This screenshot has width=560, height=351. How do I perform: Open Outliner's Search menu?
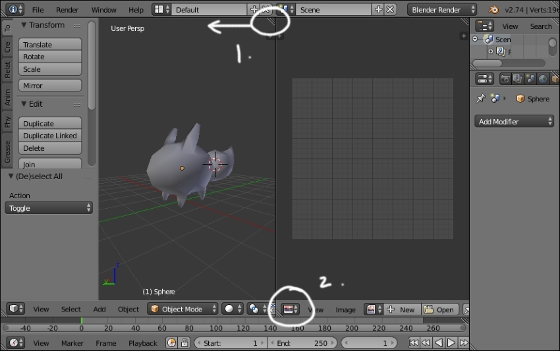click(x=541, y=26)
